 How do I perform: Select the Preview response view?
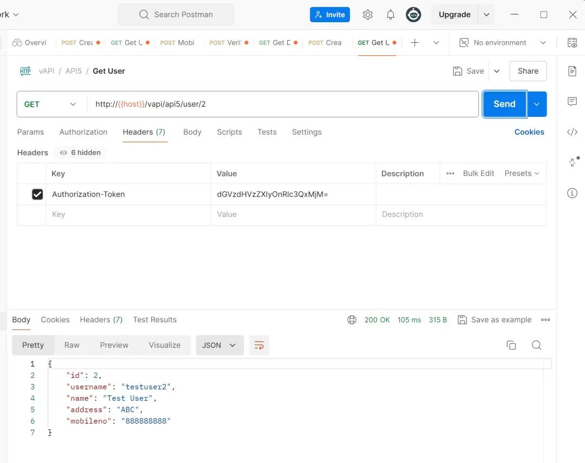[114, 345]
